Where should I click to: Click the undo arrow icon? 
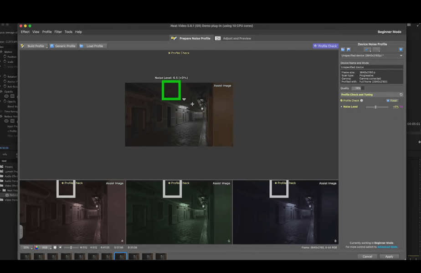(x=367, y=50)
